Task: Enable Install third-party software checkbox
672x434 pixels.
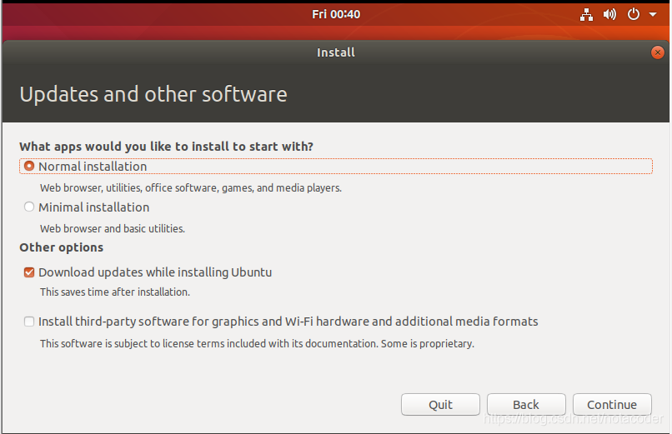Action: click(x=29, y=322)
